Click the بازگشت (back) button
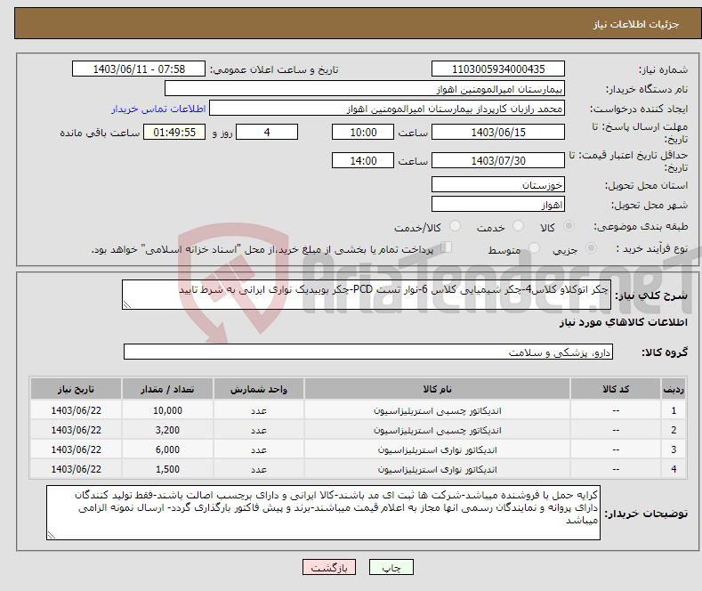Screen dimensions: 702x591 click(329, 567)
